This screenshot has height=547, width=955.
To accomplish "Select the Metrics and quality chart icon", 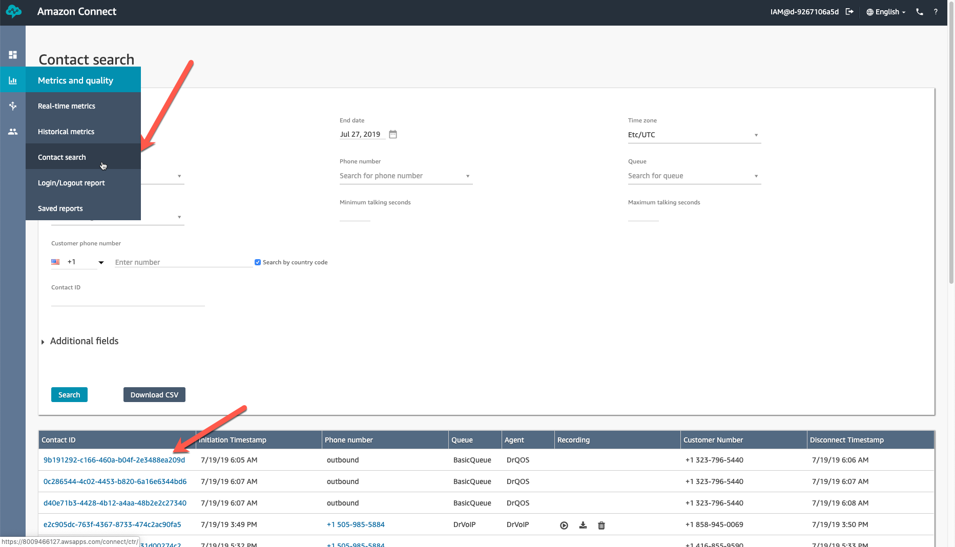I will click(x=13, y=80).
